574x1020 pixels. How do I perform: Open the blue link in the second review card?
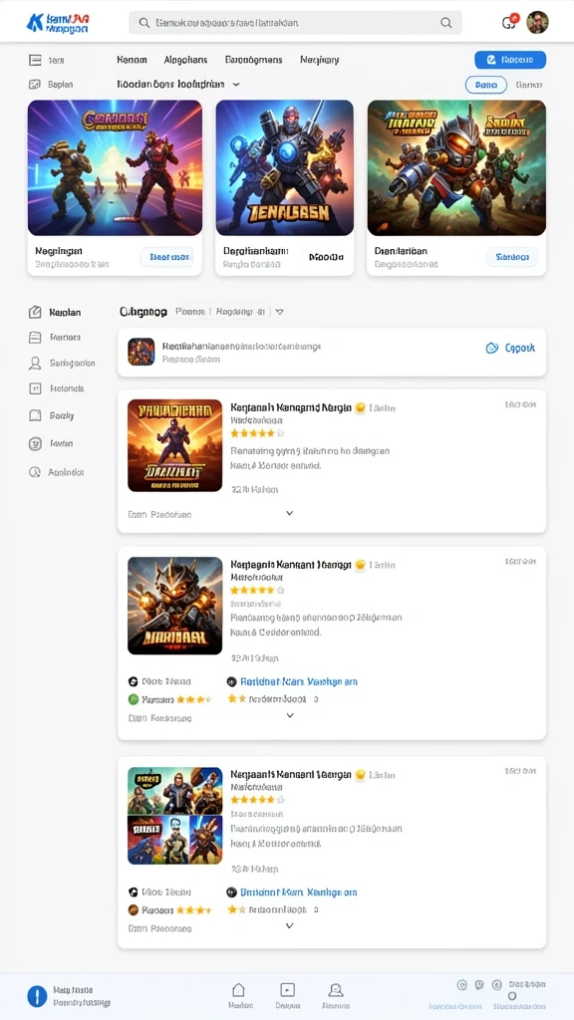(x=299, y=681)
